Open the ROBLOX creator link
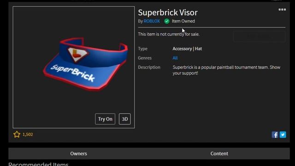295x166 pixels. (x=152, y=21)
